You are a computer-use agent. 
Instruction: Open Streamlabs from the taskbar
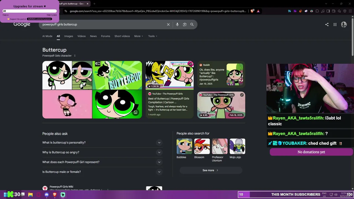click(63, 195)
